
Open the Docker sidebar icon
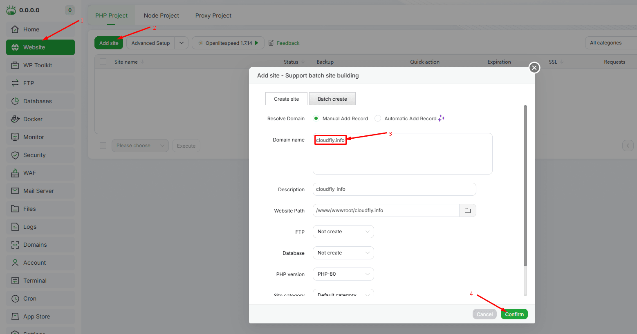pyautogui.click(x=15, y=119)
